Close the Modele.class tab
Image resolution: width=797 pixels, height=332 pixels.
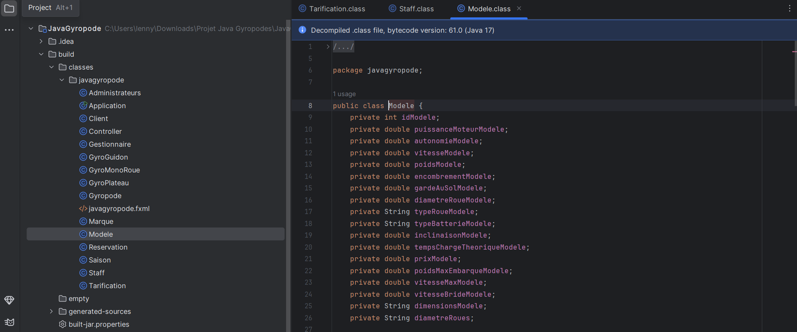[x=519, y=8]
